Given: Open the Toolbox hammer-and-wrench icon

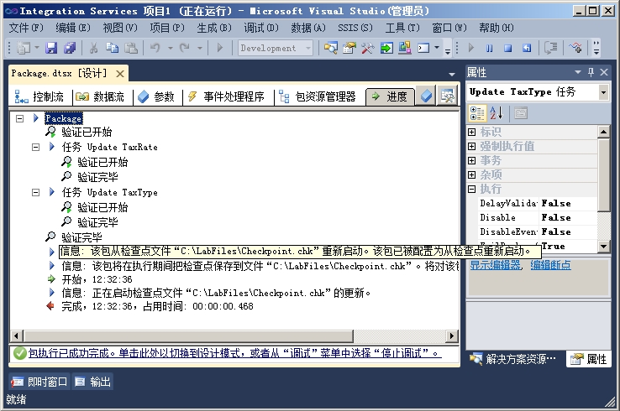Looking at the screenshot, I should (x=367, y=48).
